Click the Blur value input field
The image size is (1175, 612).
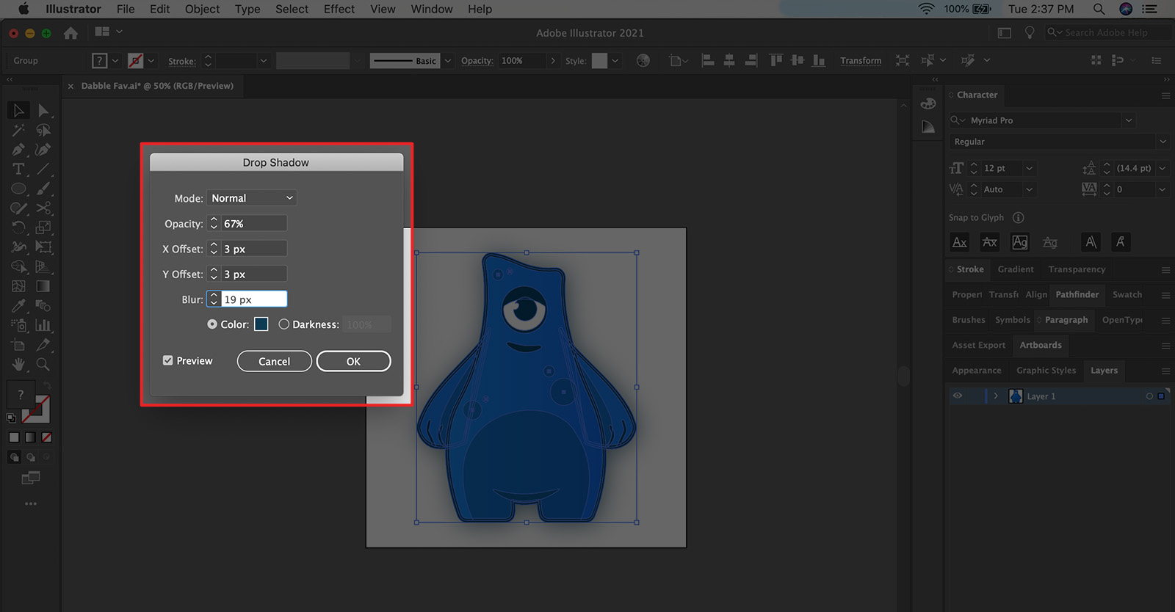pyautogui.click(x=253, y=299)
